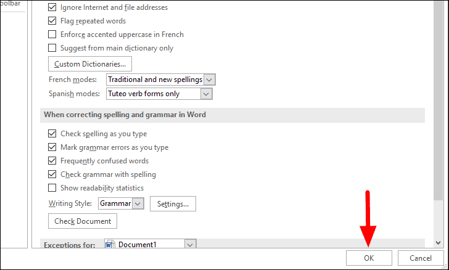Click the vertical scrollbar thumb

(438, 100)
